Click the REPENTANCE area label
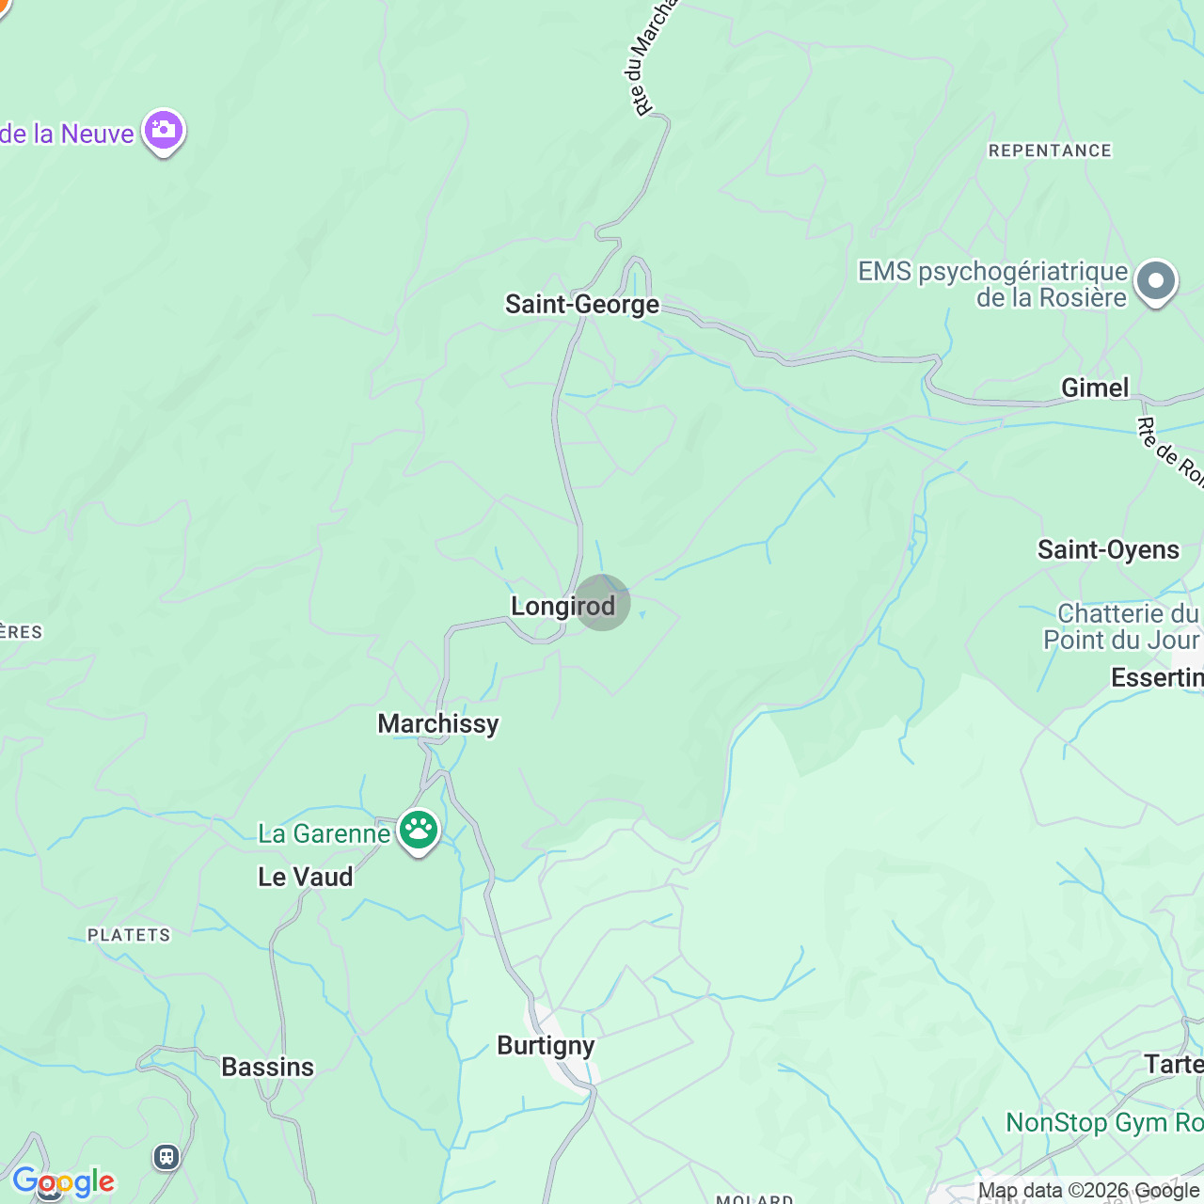The image size is (1204, 1204). pyautogui.click(x=1050, y=150)
